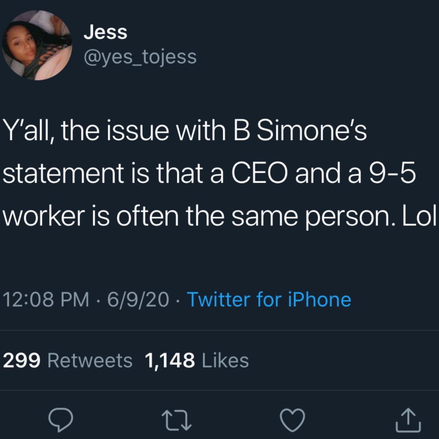
Task: View the 1,148 Likes list
Action: click(x=197, y=361)
